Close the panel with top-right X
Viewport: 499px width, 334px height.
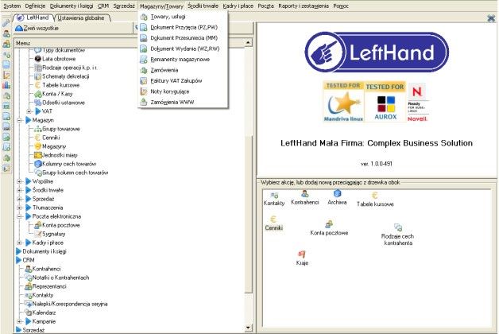coord(491,18)
